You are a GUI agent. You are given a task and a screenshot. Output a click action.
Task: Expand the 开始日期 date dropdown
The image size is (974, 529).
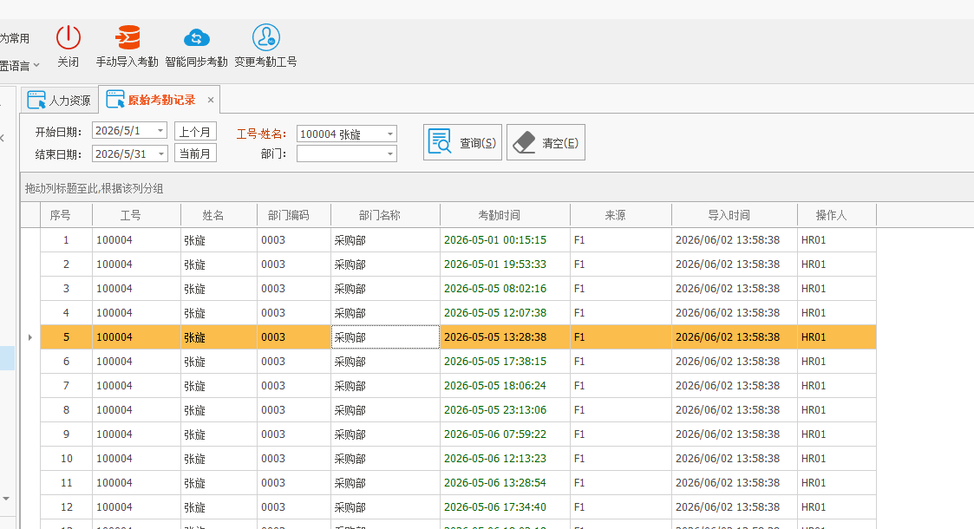pos(160,131)
